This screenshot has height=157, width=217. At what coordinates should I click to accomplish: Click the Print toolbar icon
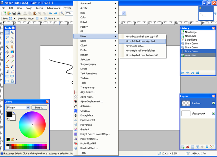pyautogui.click(x=19, y=13)
